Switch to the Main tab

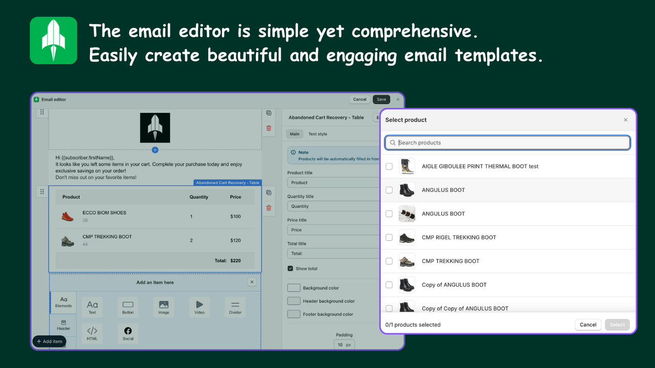(294, 134)
